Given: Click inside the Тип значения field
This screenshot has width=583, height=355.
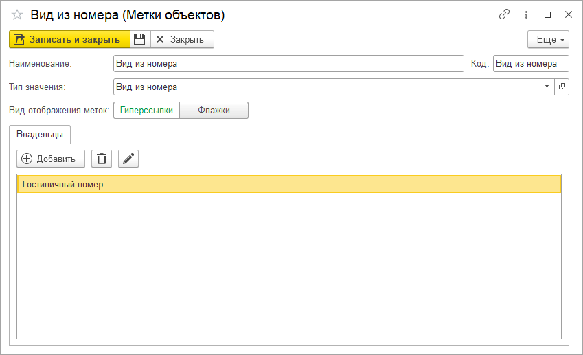Looking at the screenshot, I should 326,87.
